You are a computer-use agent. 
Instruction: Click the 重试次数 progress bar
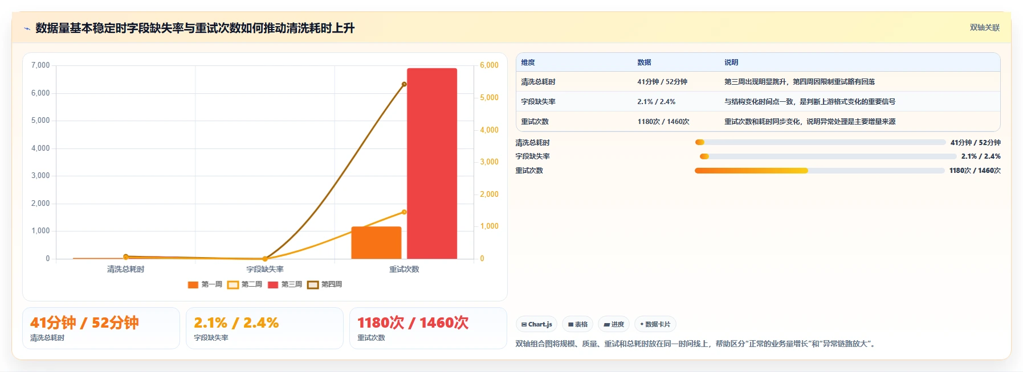coord(820,171)
